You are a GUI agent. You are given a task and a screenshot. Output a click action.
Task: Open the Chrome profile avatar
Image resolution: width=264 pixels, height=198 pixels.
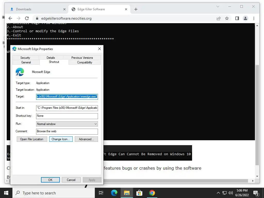pos(245,18)
